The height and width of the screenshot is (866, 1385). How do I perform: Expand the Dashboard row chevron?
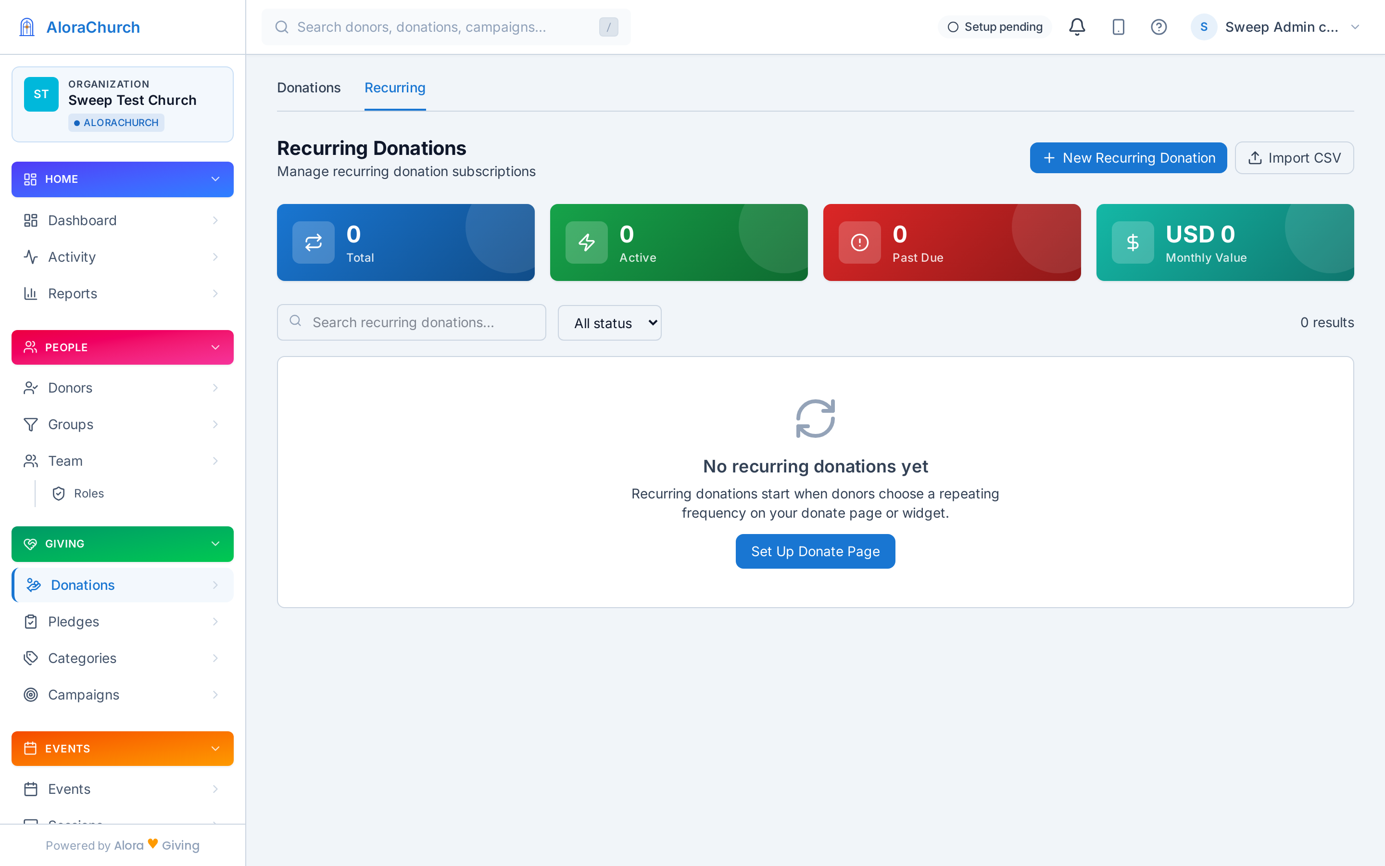[215, 220]
